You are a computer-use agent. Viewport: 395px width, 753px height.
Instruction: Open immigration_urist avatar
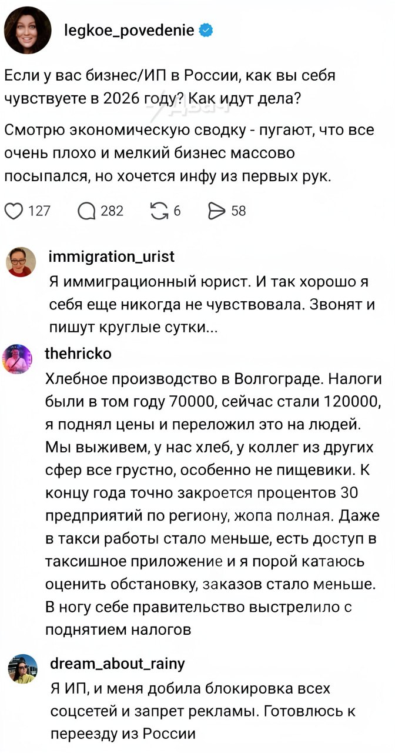[21, 262]
